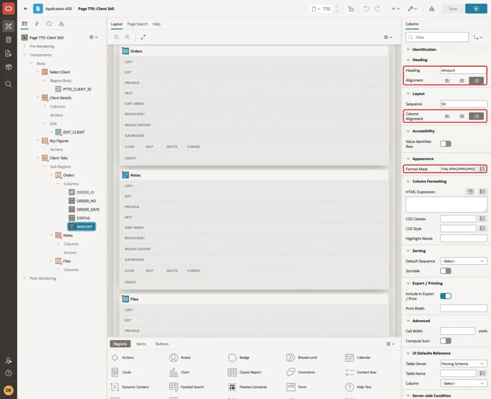
Task: Toggle the Value Identifies Row switch
Action: [445, 144]
